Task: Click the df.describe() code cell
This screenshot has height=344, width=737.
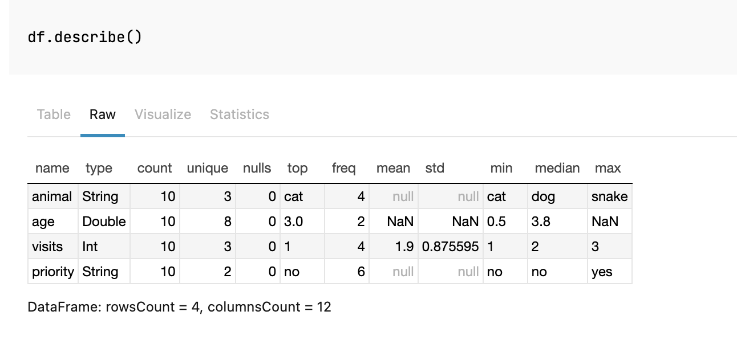Action: [x=83, y=36]
